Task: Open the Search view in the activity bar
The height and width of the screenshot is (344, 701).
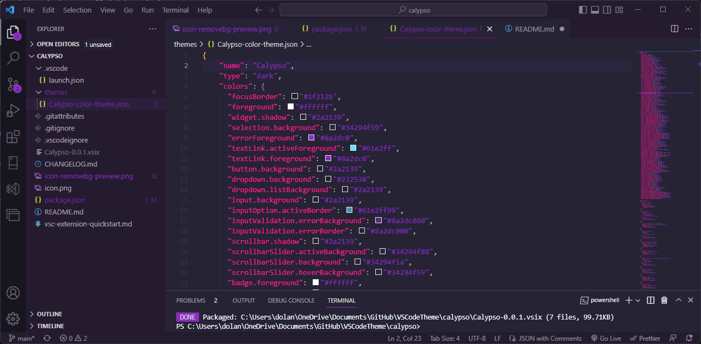Action: pyautogui.click(x=13, y=58)
